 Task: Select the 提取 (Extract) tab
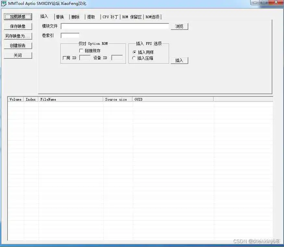coord(92,17)
